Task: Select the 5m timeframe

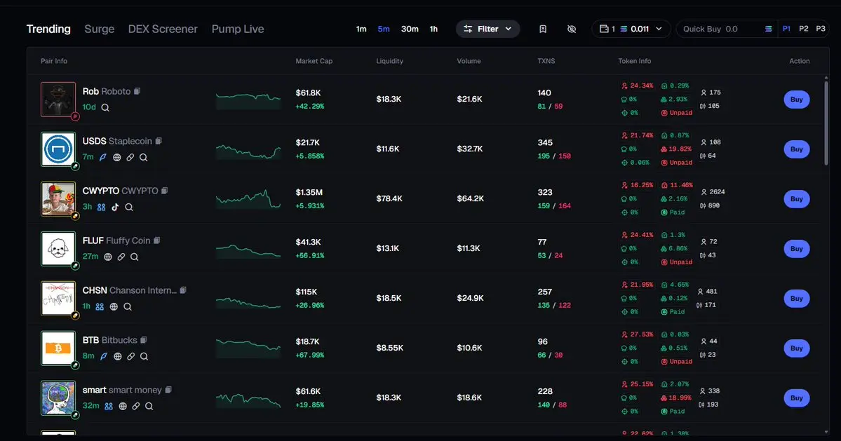Action: (384, 29)
